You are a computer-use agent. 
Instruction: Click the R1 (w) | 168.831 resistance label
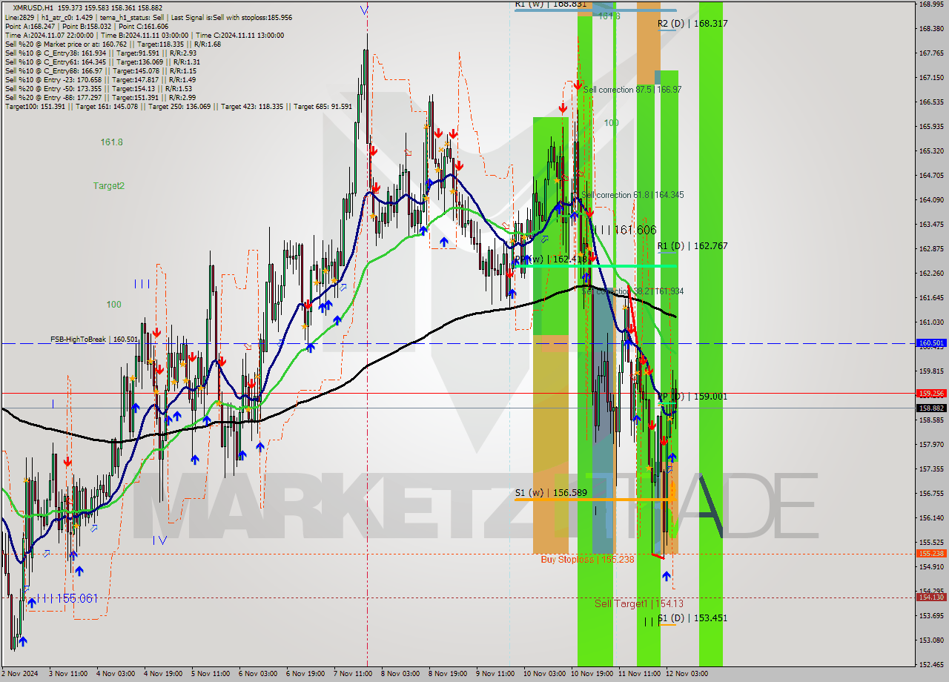(551, 4)
